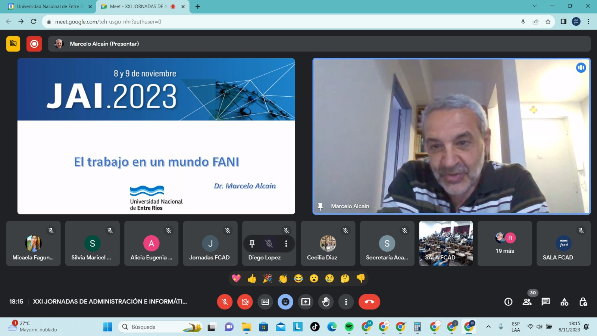Raise your hand in the meeting

326,302
